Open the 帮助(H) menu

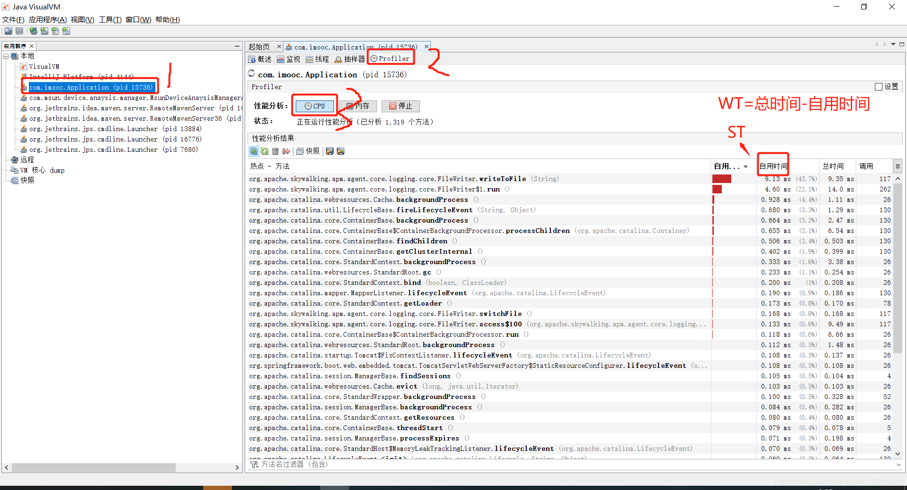coord(168,20)
